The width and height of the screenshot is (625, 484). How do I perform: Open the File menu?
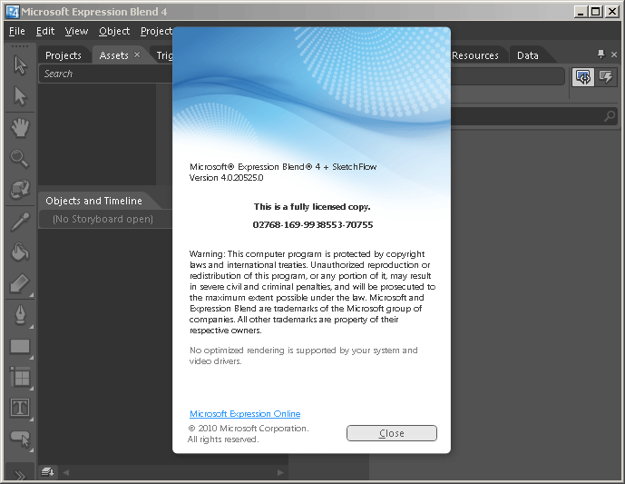[x=17, y=31]
